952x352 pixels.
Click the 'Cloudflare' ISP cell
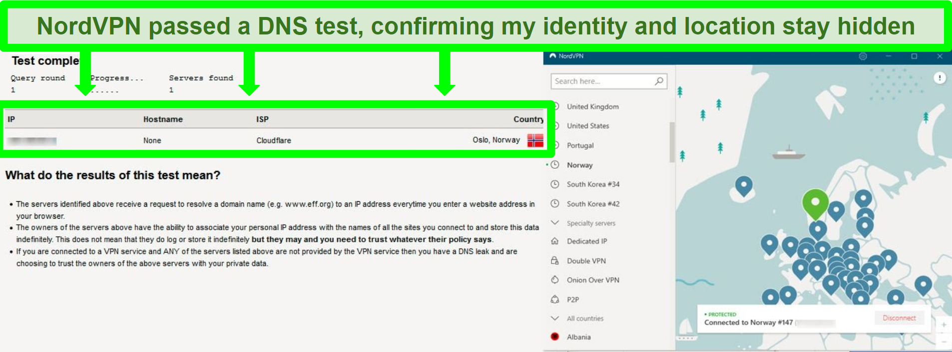pyautogui.click(x=274, y=141)
